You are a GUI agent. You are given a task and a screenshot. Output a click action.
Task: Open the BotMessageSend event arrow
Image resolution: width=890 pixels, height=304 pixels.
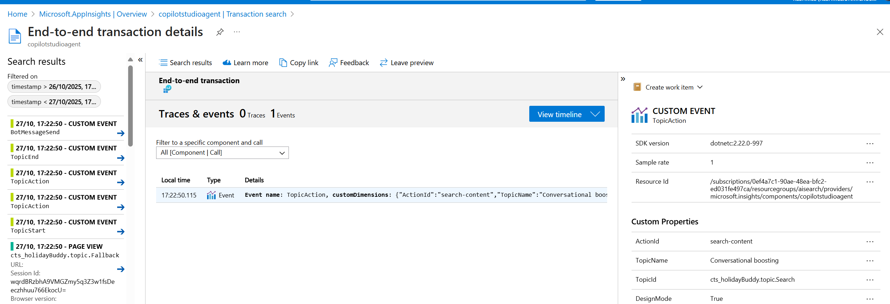click(x=121, y=133)
